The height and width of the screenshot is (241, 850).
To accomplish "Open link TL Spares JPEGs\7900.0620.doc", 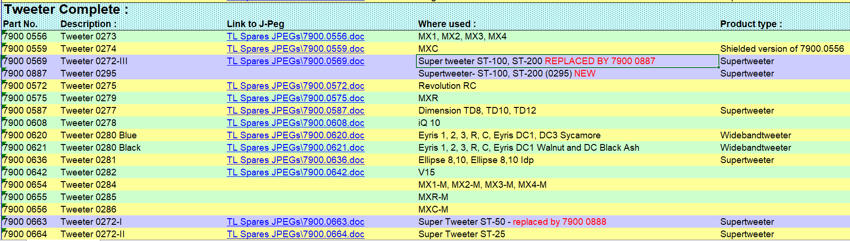I will click(295, 135).
